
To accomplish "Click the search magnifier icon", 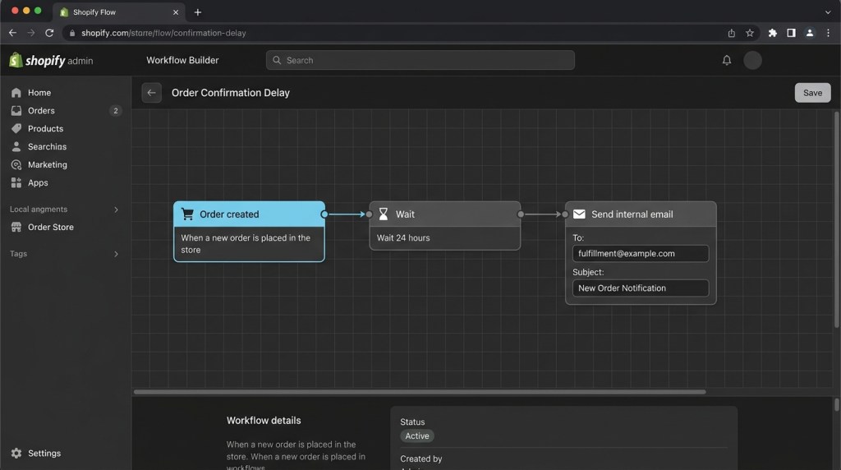I will (x=277, y=60).
